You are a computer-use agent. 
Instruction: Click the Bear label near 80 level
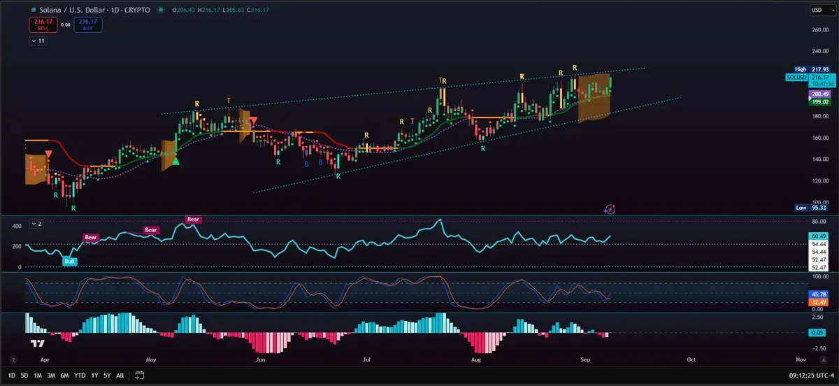click(x=193, y=220)
